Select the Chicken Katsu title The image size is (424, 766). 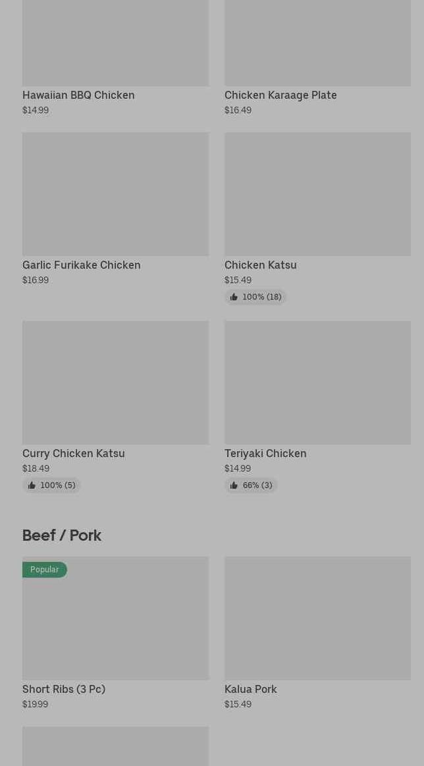260,265
